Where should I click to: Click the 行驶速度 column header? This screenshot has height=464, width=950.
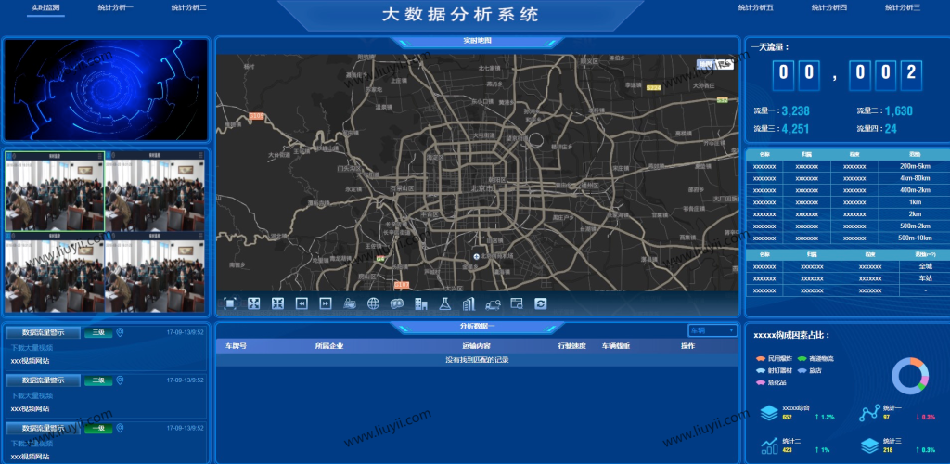(x=571, y=346)
